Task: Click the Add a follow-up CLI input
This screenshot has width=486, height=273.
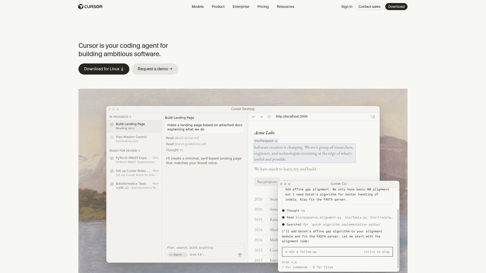Action: tap(337, 252)
